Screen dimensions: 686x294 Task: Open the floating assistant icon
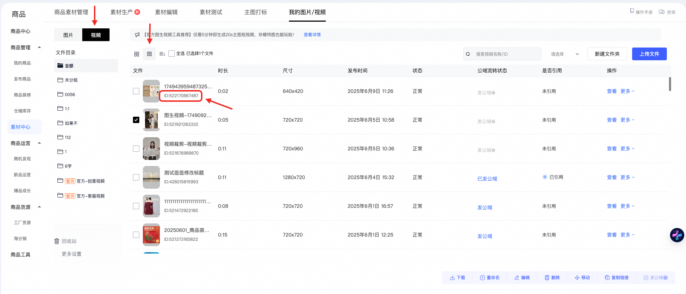677,235
